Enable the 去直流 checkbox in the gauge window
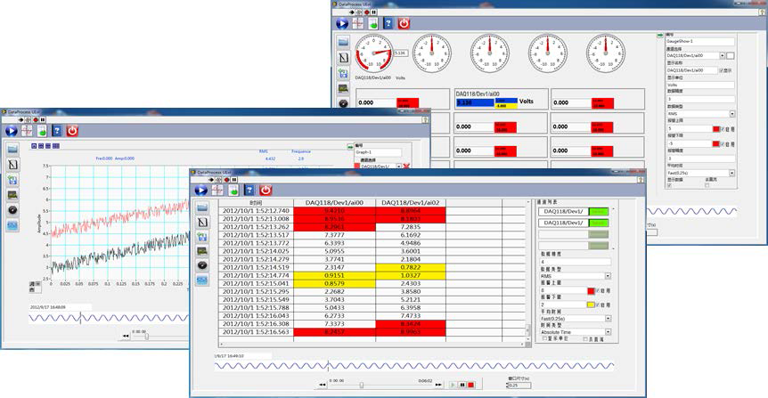The height and width of the screenshot is (398, 768). point(707,185)
